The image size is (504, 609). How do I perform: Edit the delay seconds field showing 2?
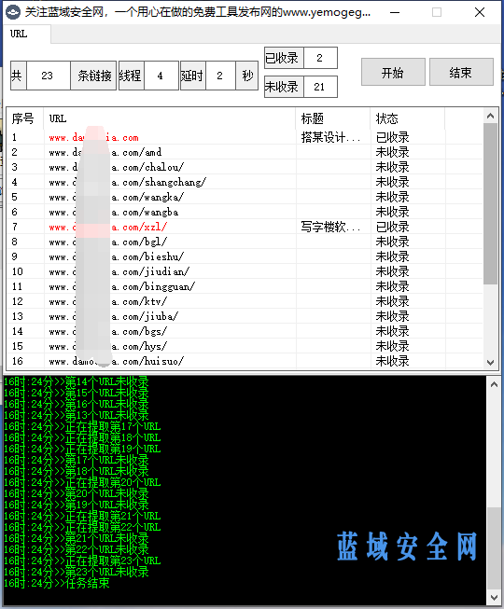(220, 76)
